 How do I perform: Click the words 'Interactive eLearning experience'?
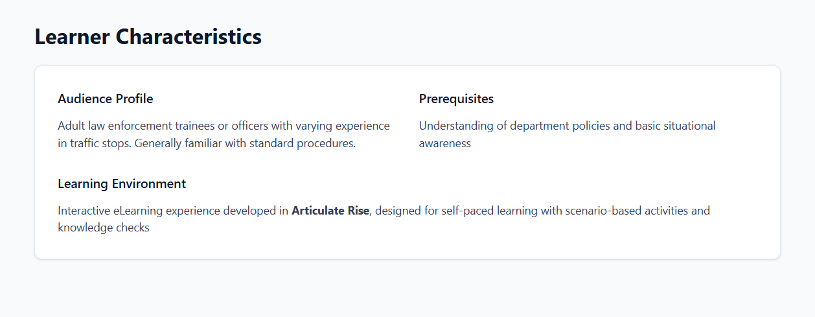(x=137, y=211)
